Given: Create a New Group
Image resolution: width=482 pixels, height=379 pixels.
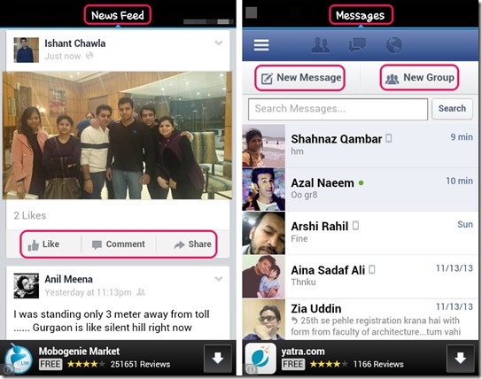Looking at the screenshot, I should pyautogui.click(x=420, y=78).
